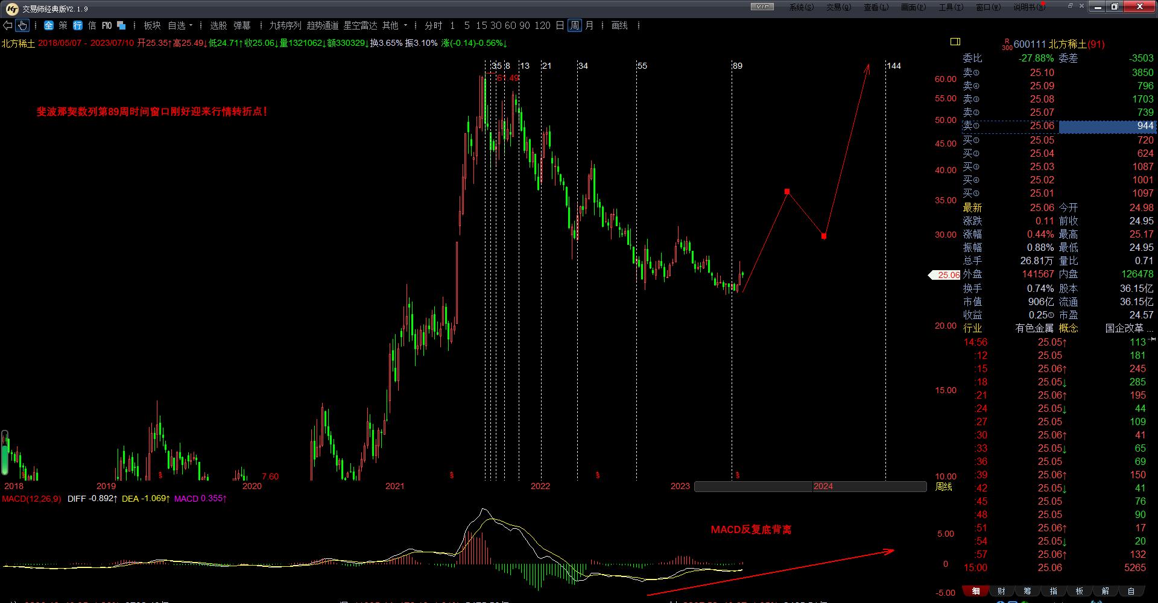Click the 板 sector tab
This screenshot has width=1158, height=603.
1079,591
